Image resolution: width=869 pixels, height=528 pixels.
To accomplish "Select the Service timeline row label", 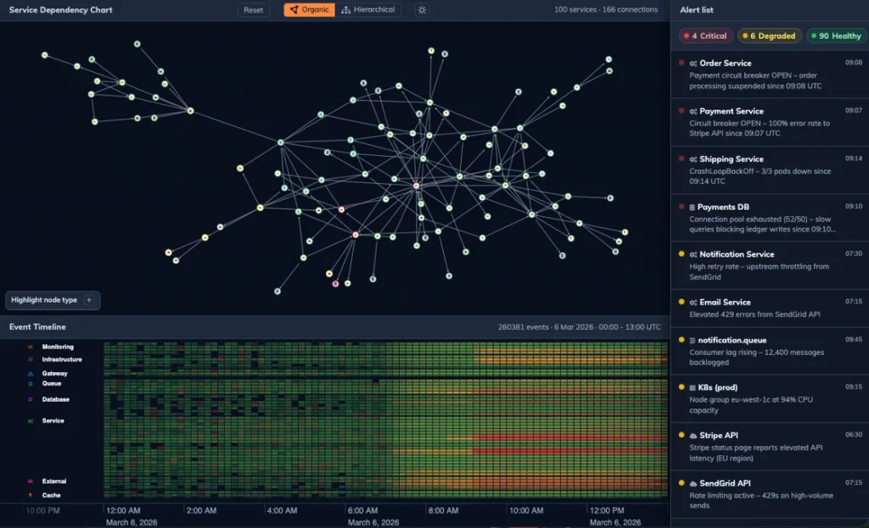I will pos(53,421).
